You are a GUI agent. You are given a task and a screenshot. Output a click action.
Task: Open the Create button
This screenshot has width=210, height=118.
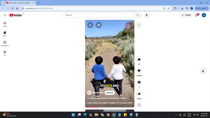tap(186, 15)
